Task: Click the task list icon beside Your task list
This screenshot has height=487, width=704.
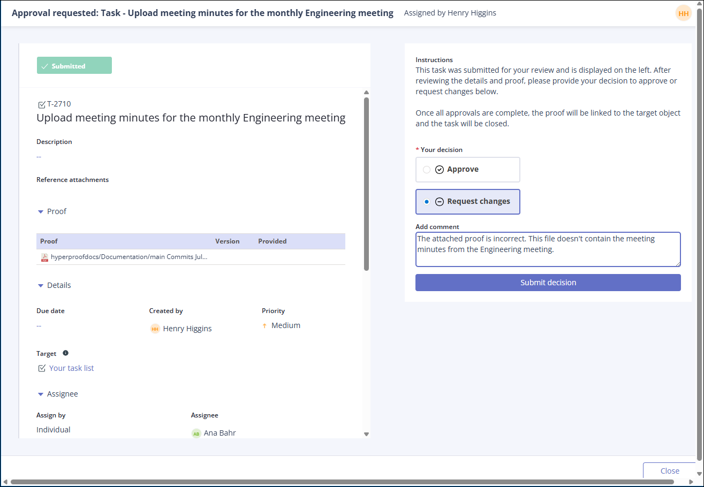Action: pyautogui.click(x=42, y=368)
